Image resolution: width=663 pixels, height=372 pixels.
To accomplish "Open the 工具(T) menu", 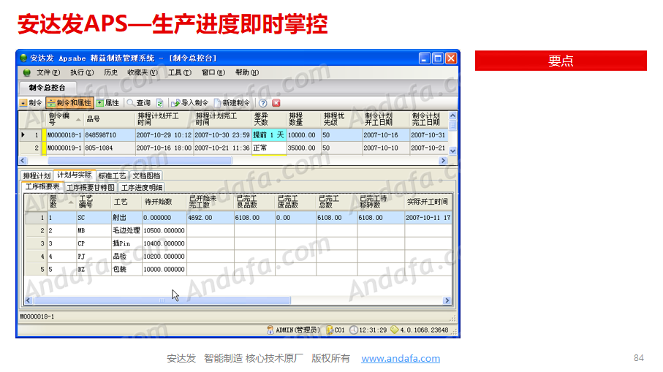I will (x=180, y=72).
